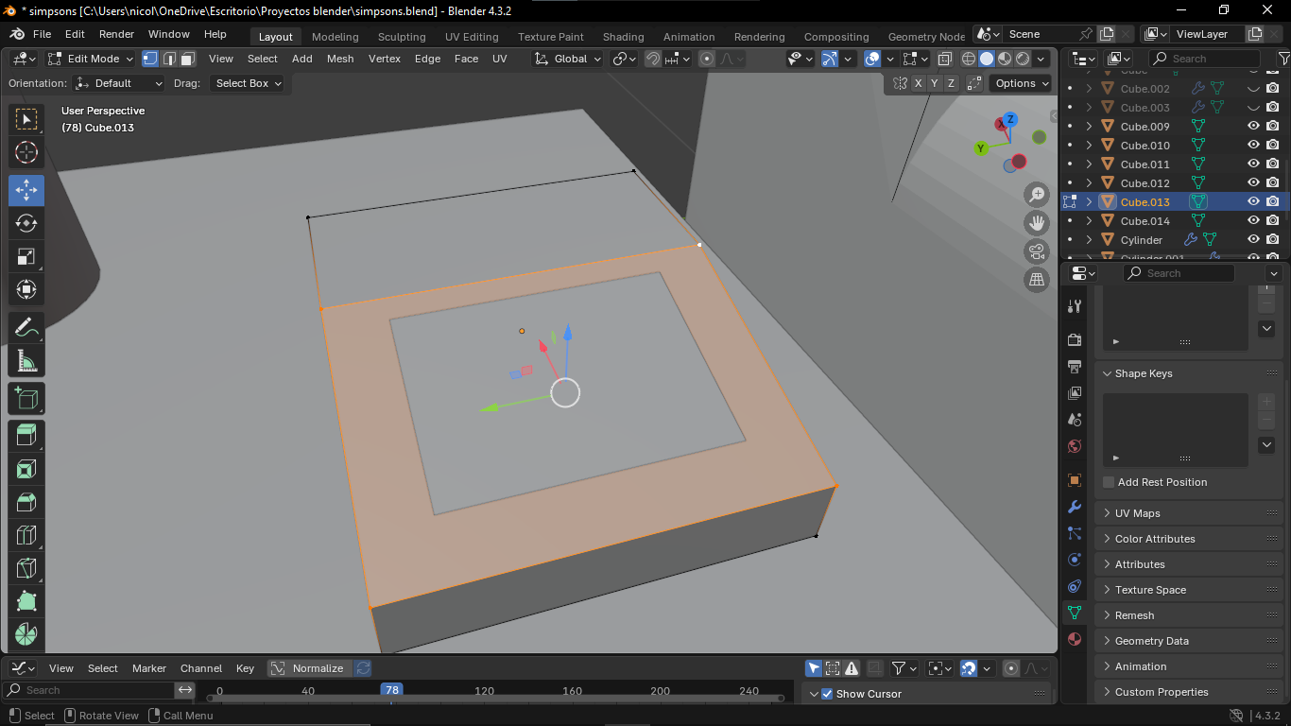Open the Object properties tab
This screenshot has width=1291, height=726.
tap(1075, 480)
